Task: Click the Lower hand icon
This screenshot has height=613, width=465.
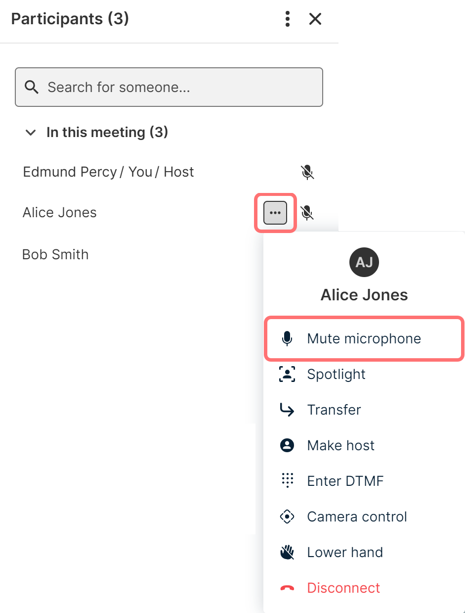Action: [287, 553]
